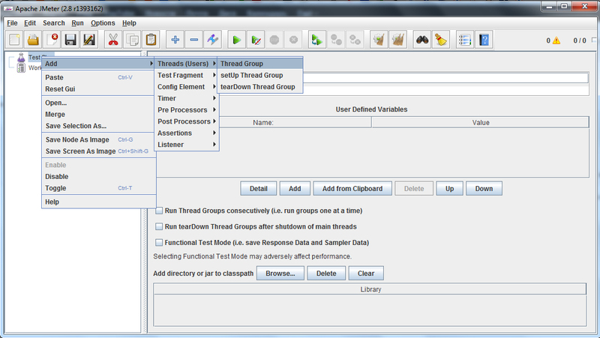Click the warning triangle error counter
This screenshot has height=338, width=600.
tap(556, 40)
